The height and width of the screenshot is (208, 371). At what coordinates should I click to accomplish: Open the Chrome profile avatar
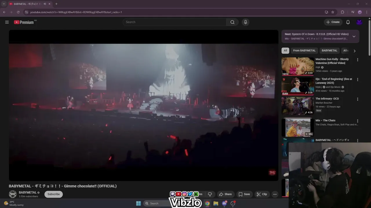click(360, 12)
